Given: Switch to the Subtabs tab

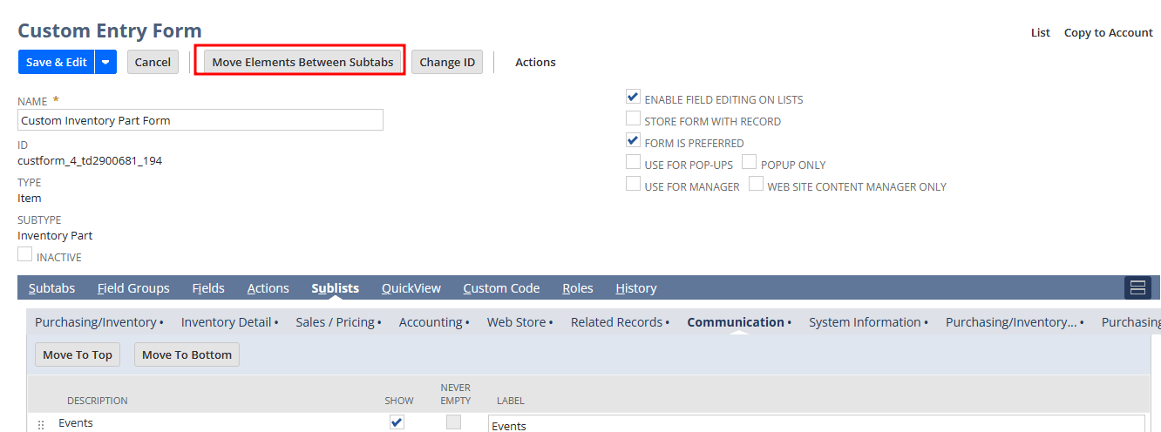Looking at the screenshot, I should click(51, 288).
